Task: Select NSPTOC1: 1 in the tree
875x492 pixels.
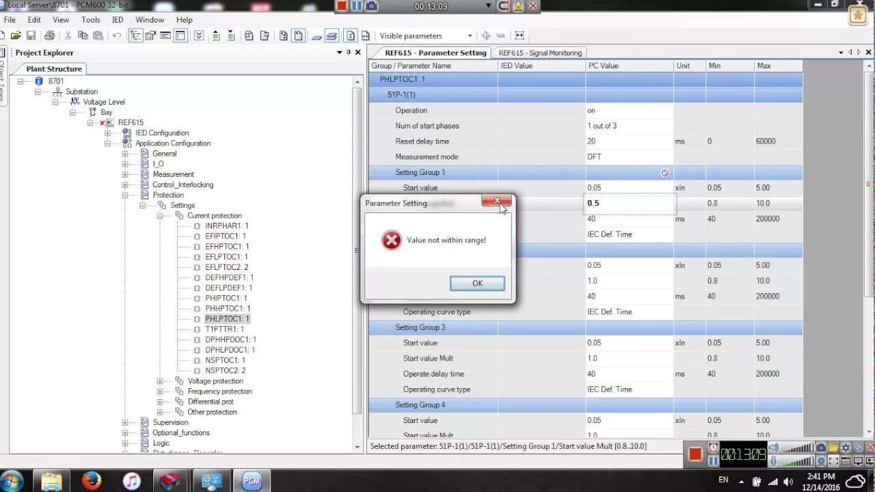Action: [225, 360]
